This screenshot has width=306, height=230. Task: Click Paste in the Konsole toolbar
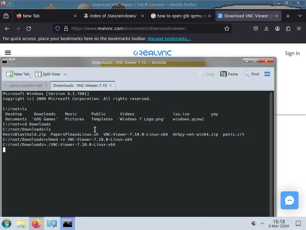229,74
